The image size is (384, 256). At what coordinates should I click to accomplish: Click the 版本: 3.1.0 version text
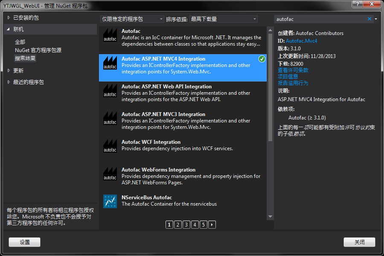(289, 49)
